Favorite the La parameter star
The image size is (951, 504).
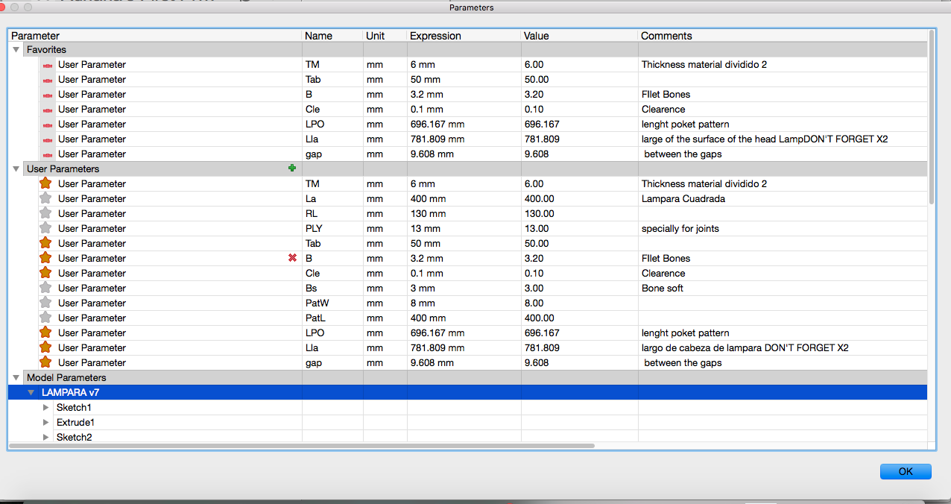45,198
